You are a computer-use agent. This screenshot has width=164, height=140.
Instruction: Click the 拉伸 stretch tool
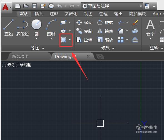pyautogui.click(x=84, y=40)
